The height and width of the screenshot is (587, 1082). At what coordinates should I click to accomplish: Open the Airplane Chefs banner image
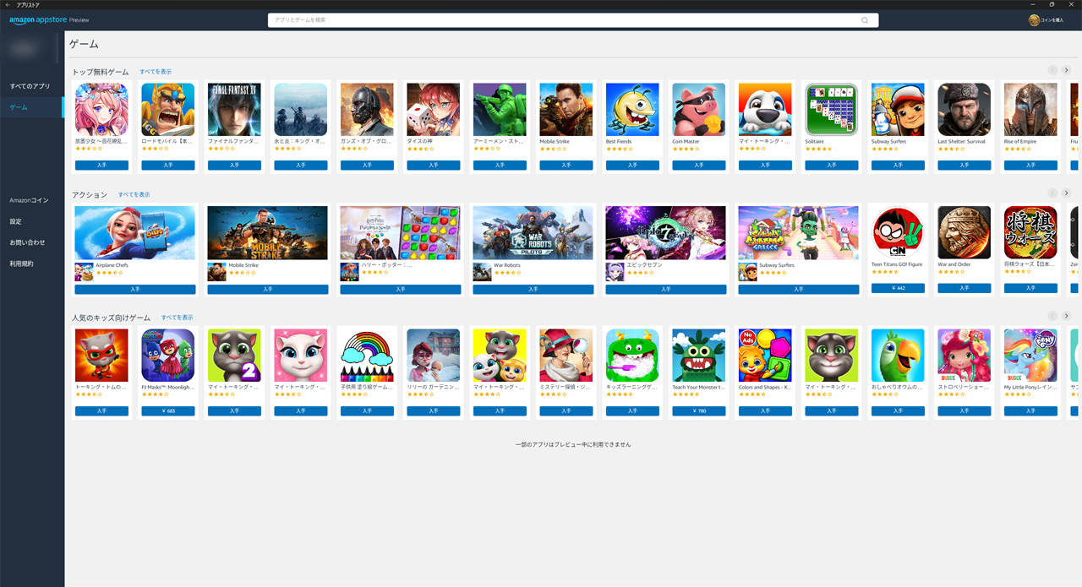(135, 232)
